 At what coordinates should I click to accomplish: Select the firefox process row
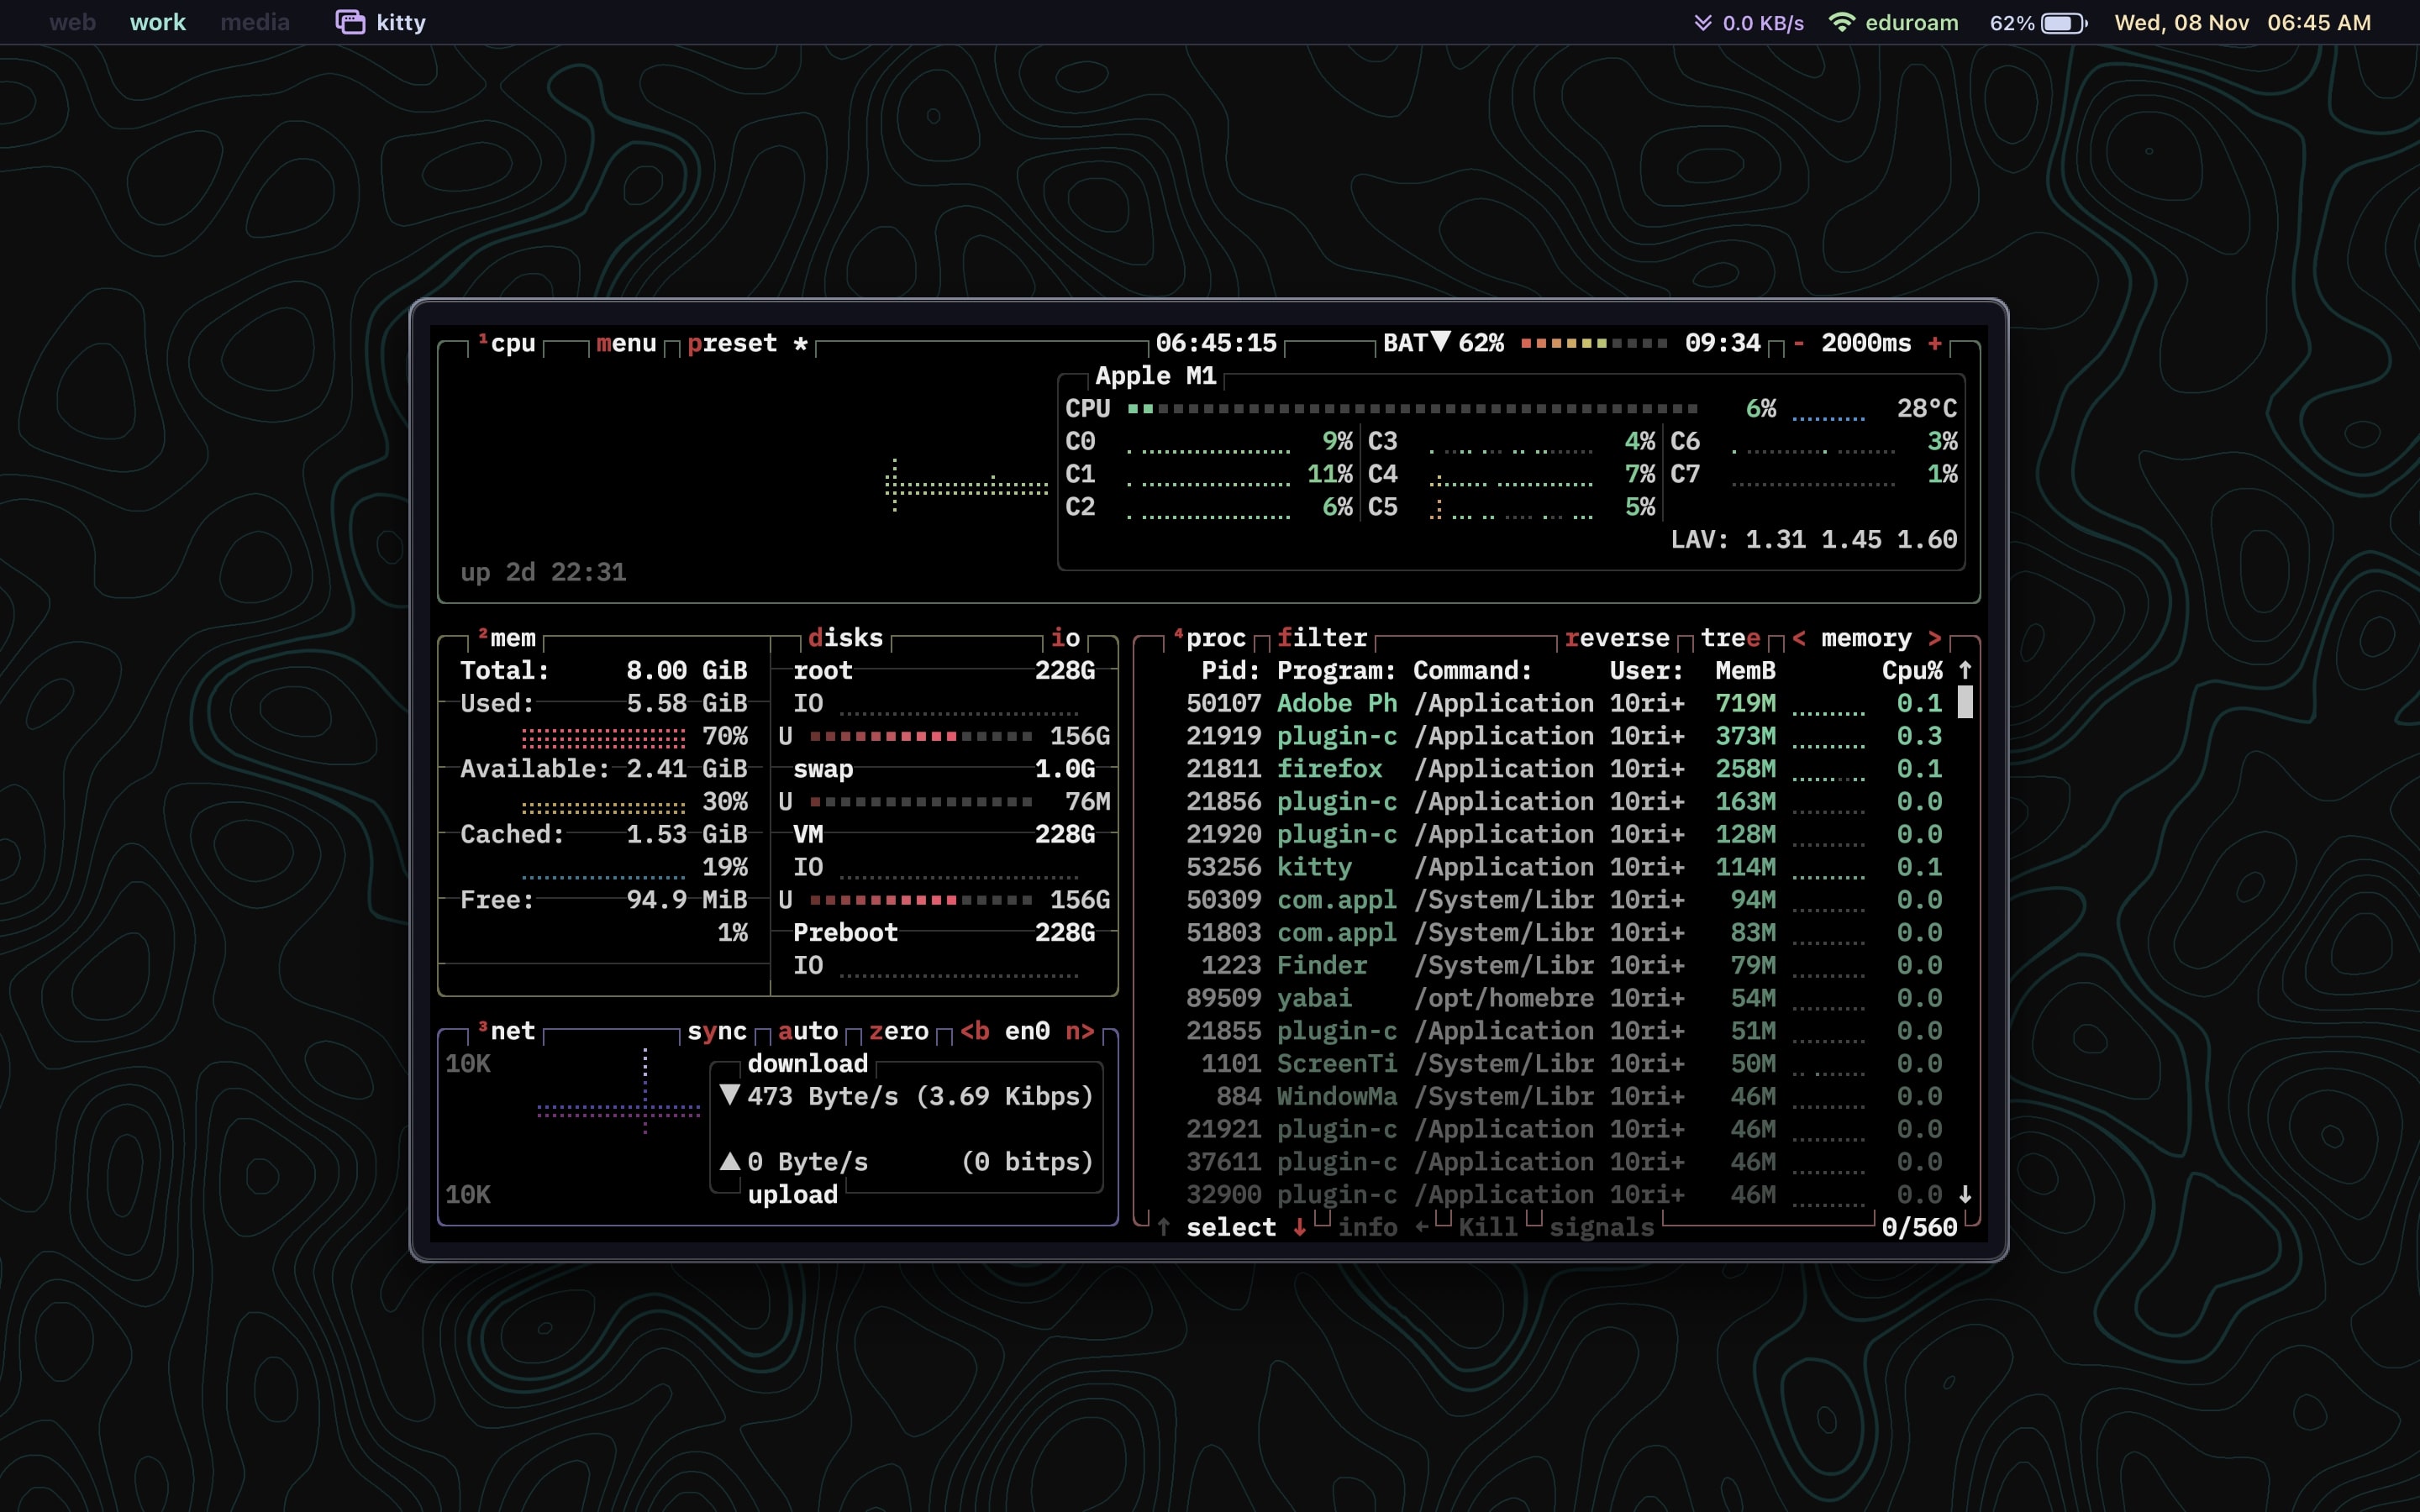point(1329,769)
